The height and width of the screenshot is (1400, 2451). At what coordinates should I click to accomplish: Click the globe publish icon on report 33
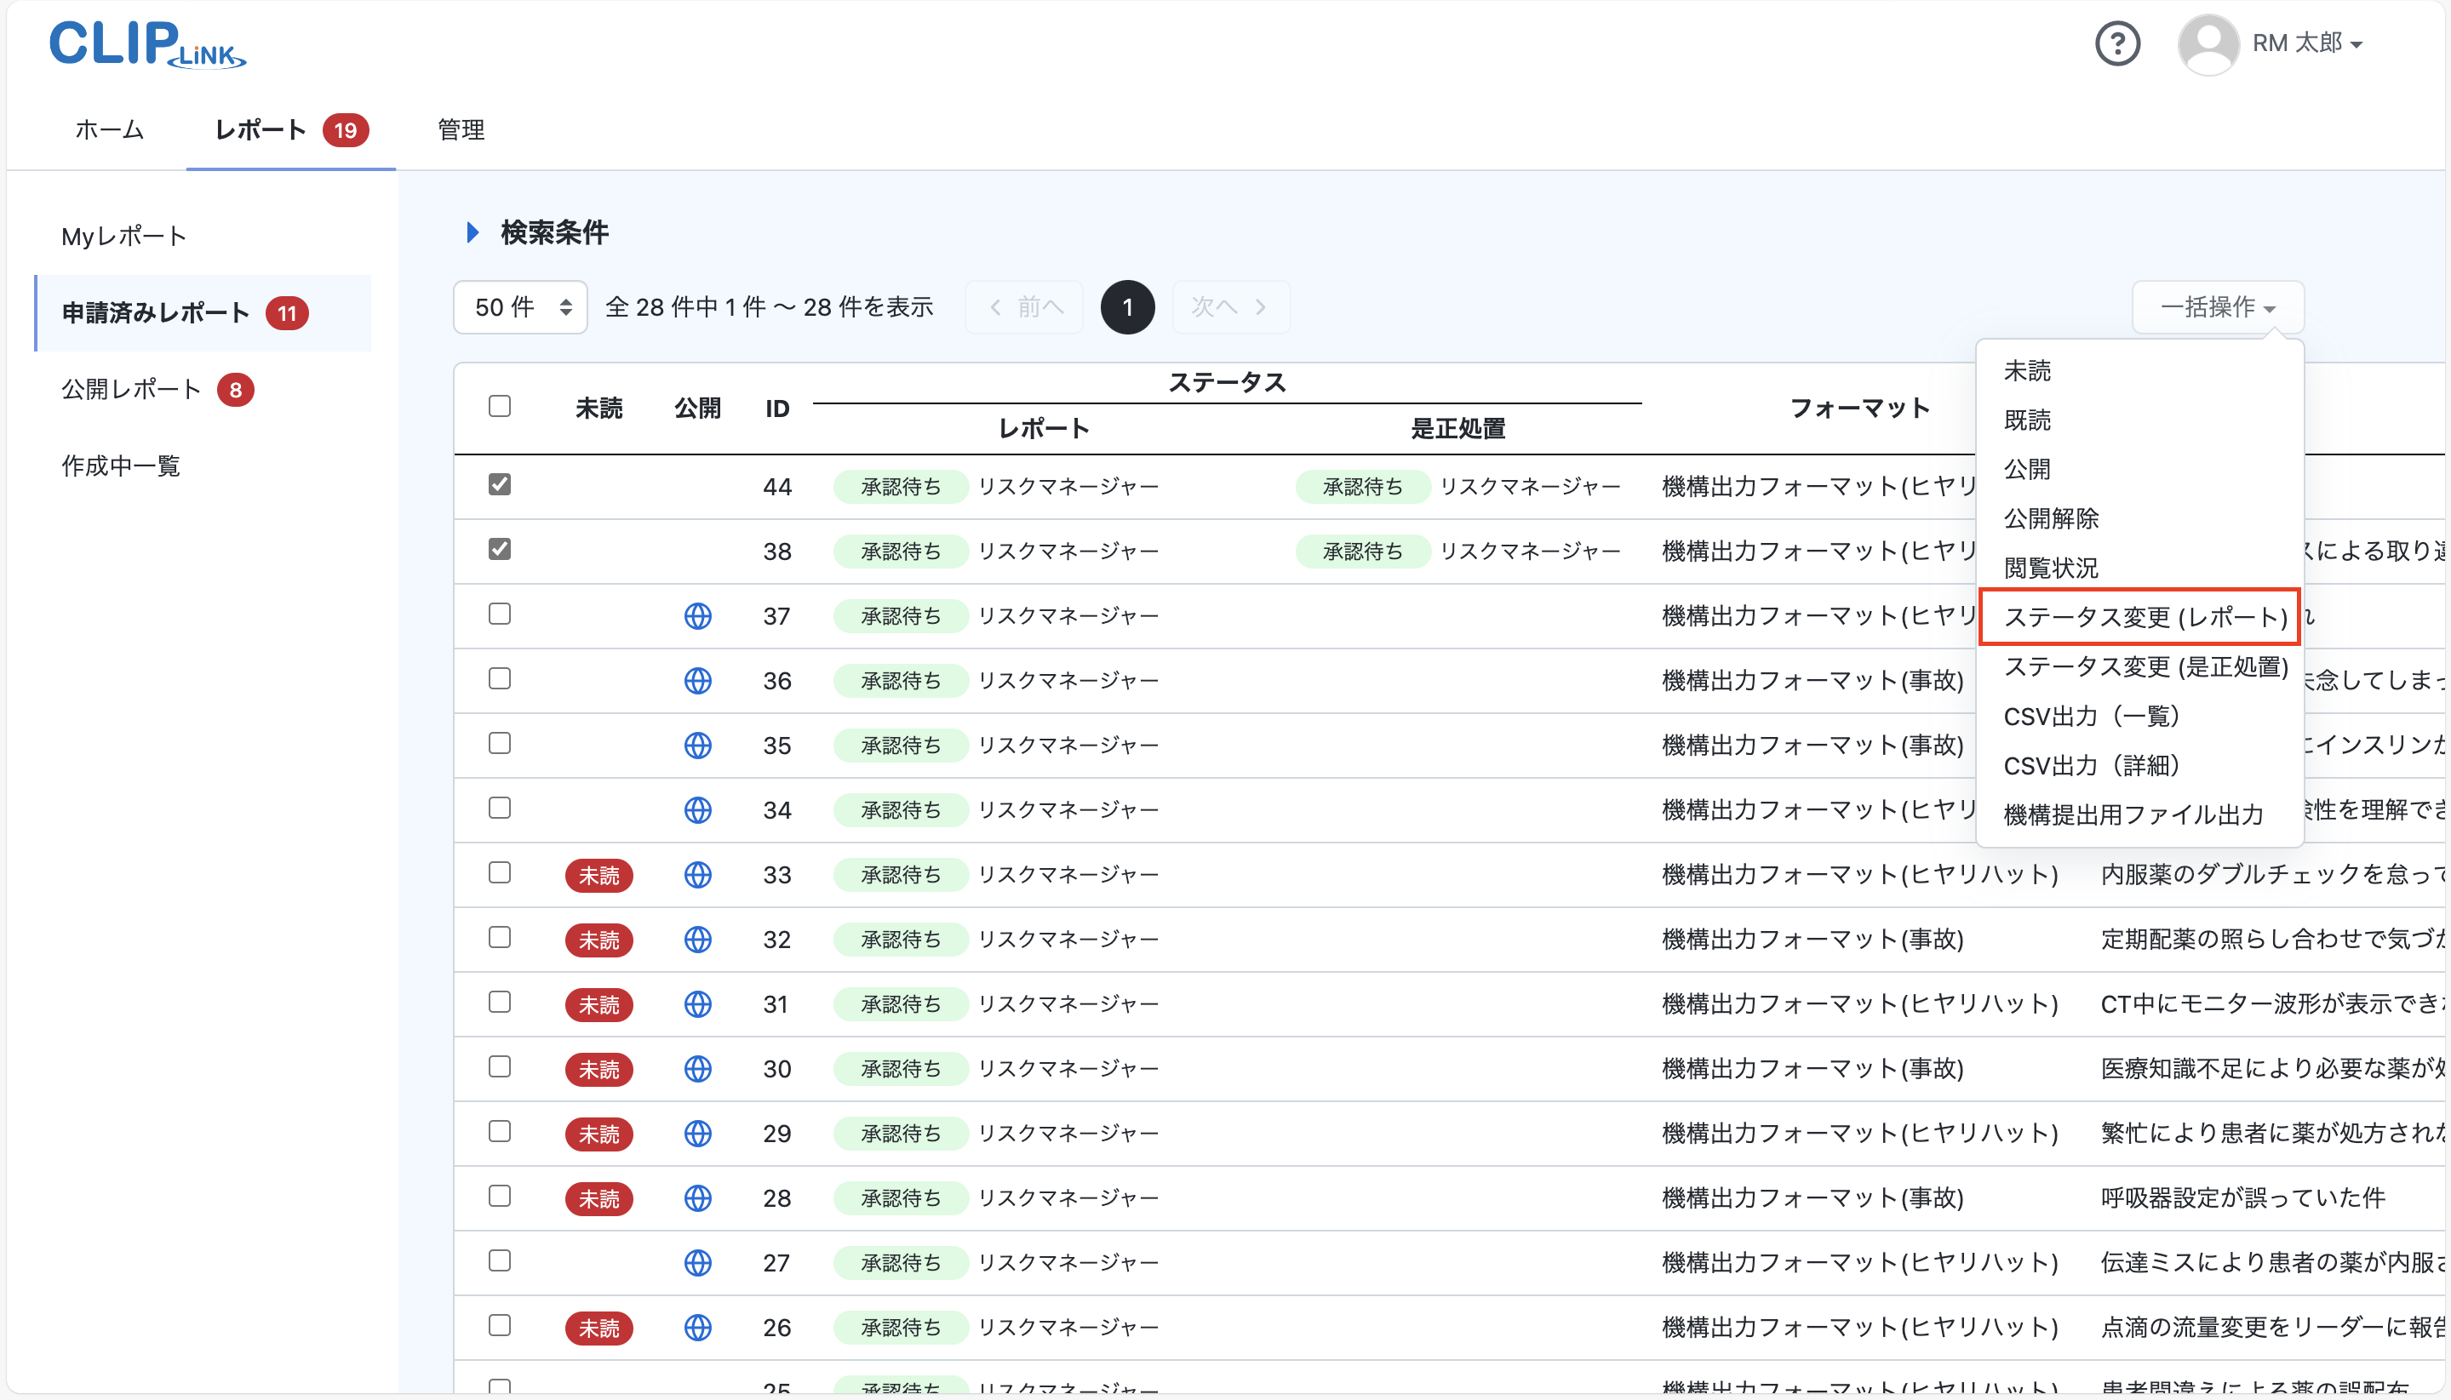698,874
